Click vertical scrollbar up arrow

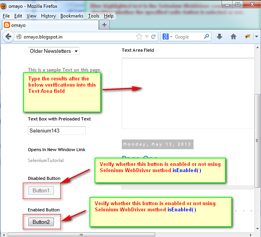pos(258,47)
